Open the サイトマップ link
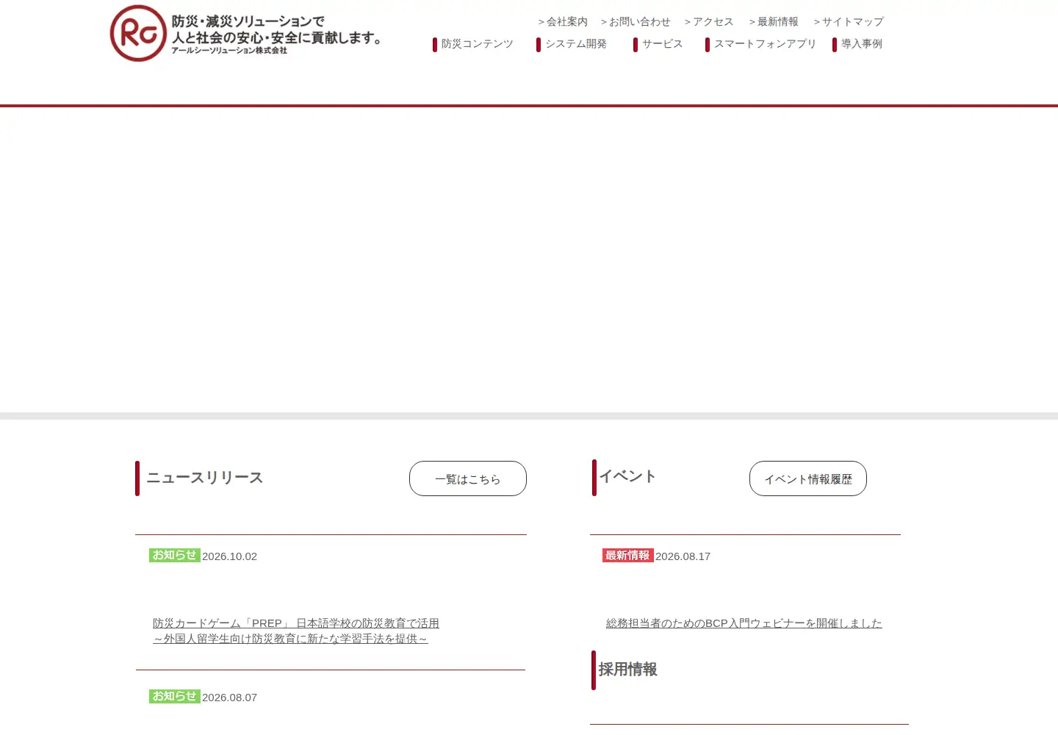1058x735 pixels. coord(849,22)
